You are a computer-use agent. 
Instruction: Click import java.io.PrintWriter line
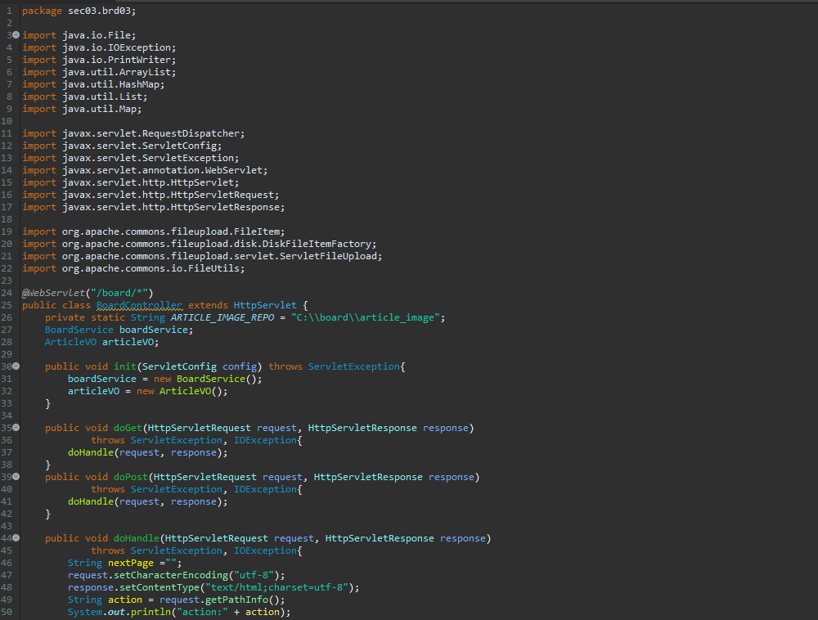[99, 60]
